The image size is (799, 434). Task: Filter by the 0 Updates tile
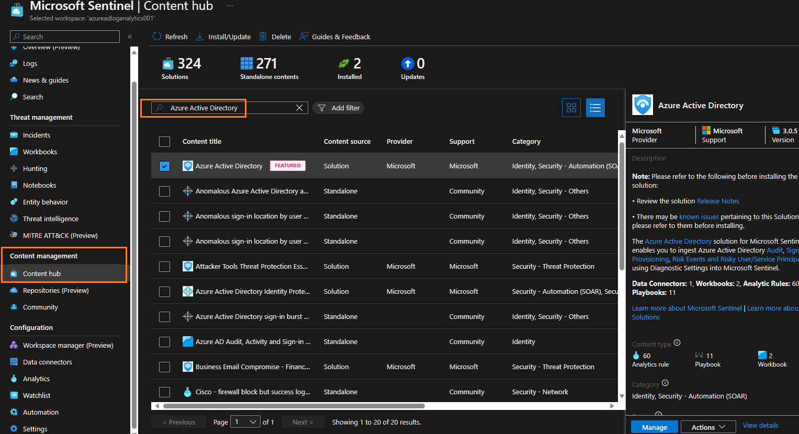coord(413,68)
